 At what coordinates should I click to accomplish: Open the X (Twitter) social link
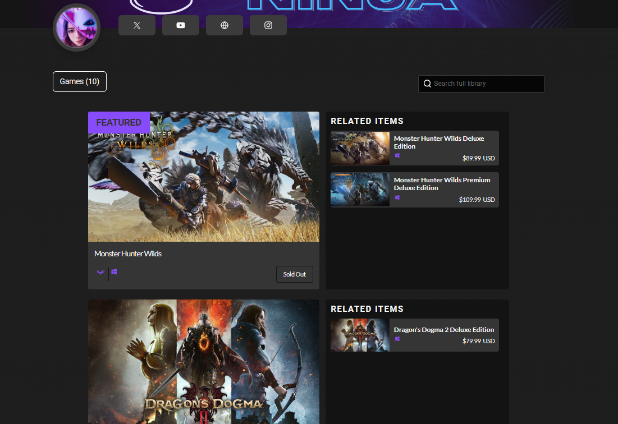(x=137, y=25)
